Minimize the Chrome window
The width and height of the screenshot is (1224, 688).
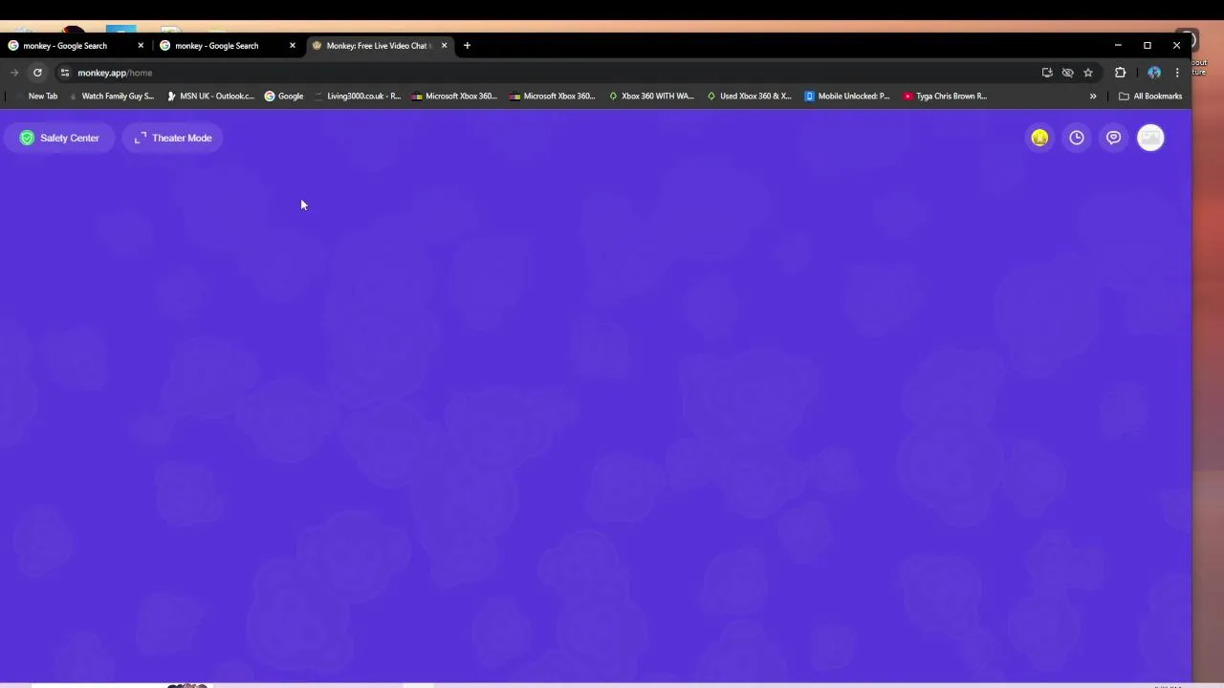[x=1118, y=46]
